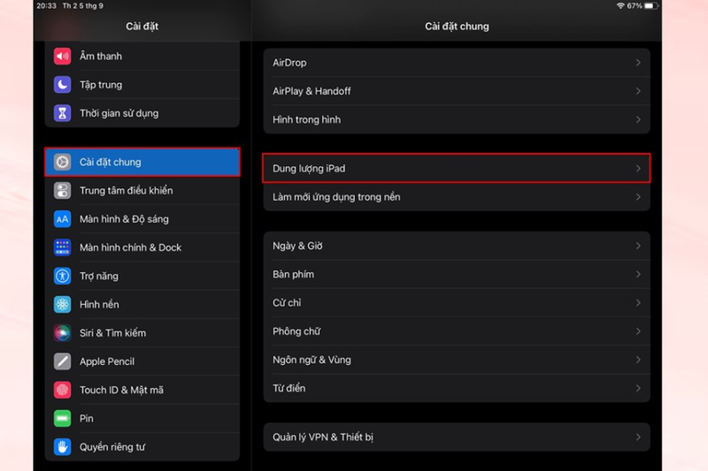Tap the Trợ năng accessibility icon
The image size is (708, 471).
pyautogui.click(x=62, y=276)
